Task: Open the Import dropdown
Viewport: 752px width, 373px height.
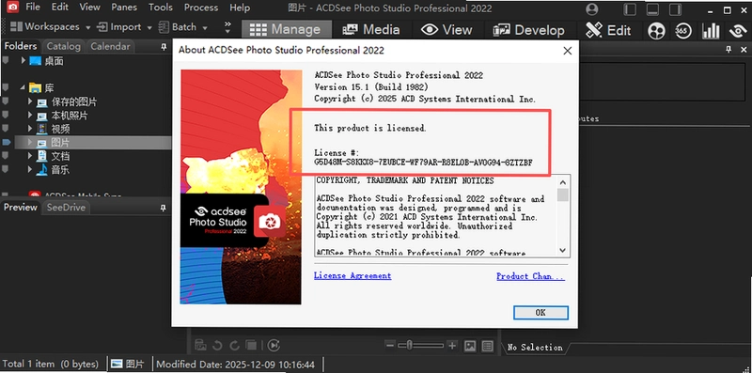Action: tap(124, 27)
